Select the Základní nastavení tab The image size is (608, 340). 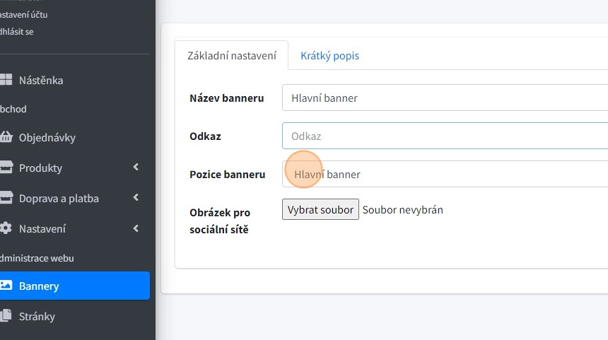[232, 55]
